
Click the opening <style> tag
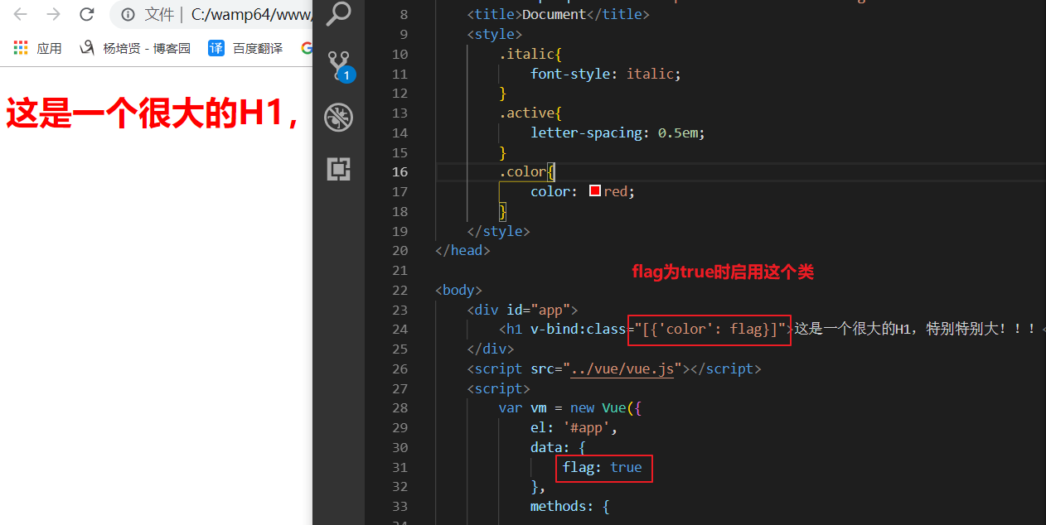494,34
